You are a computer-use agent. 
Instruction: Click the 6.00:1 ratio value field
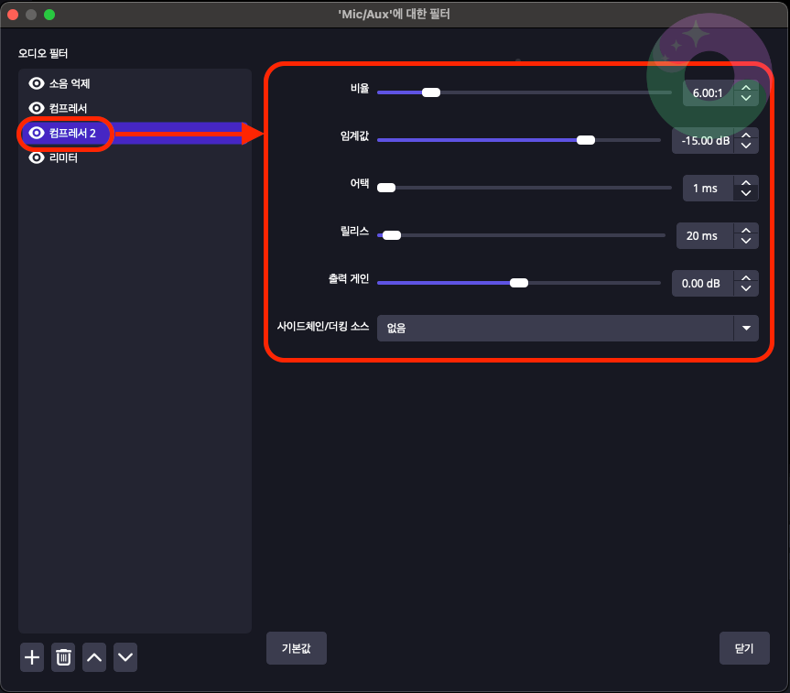click(708, 92)
